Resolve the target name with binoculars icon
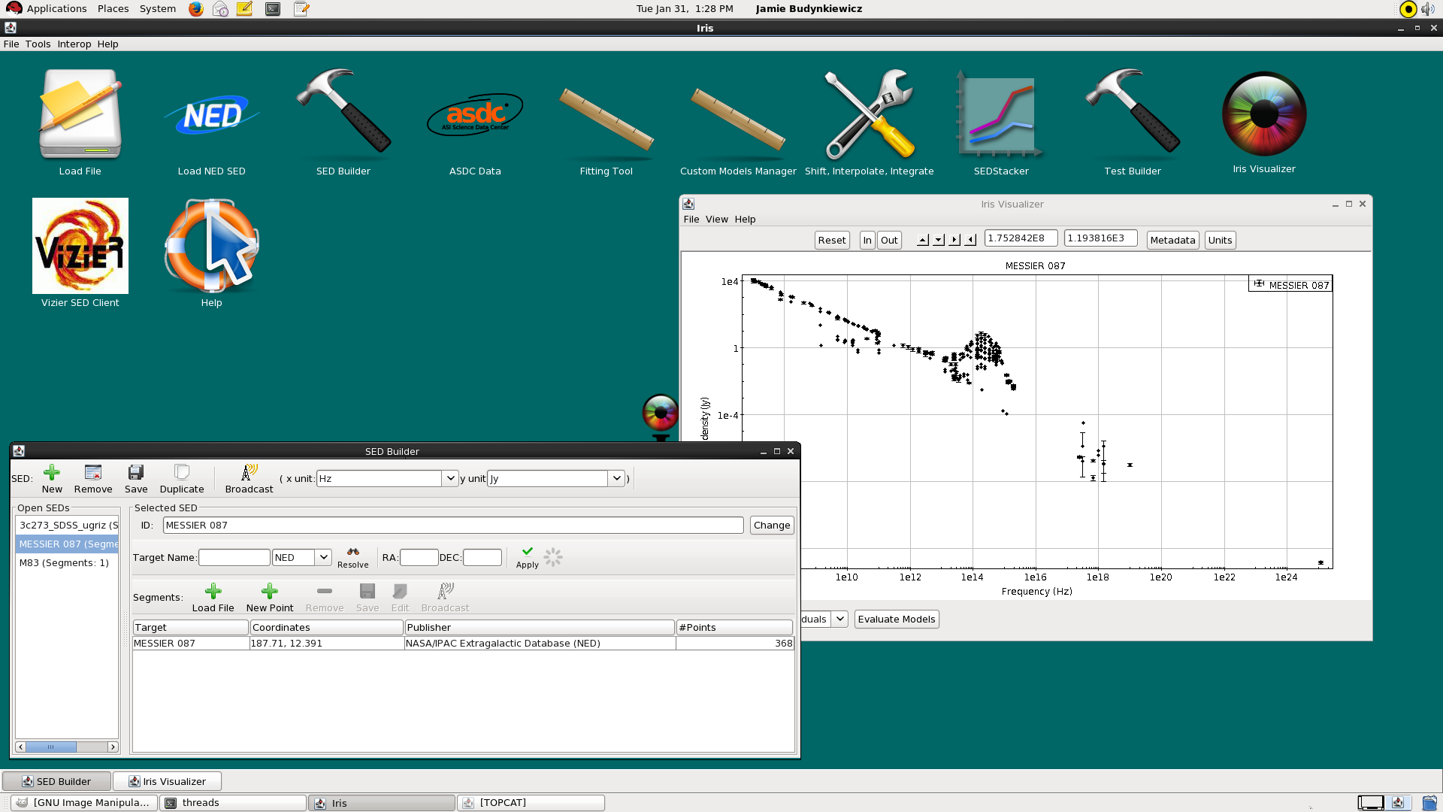The height and width of the screenshot is (812, 1443). pos(353,557)
